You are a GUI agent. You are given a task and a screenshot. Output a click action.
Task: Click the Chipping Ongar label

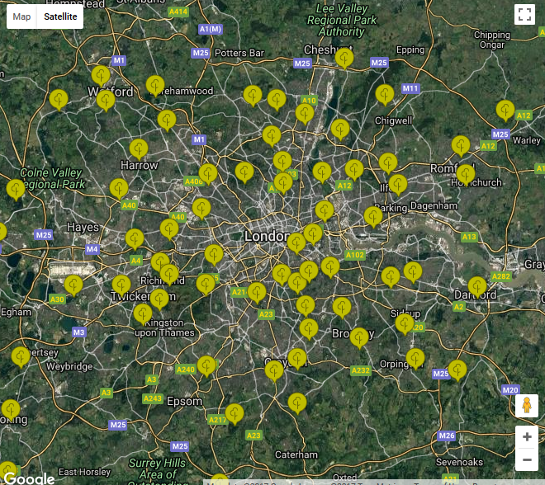(492, 40)
